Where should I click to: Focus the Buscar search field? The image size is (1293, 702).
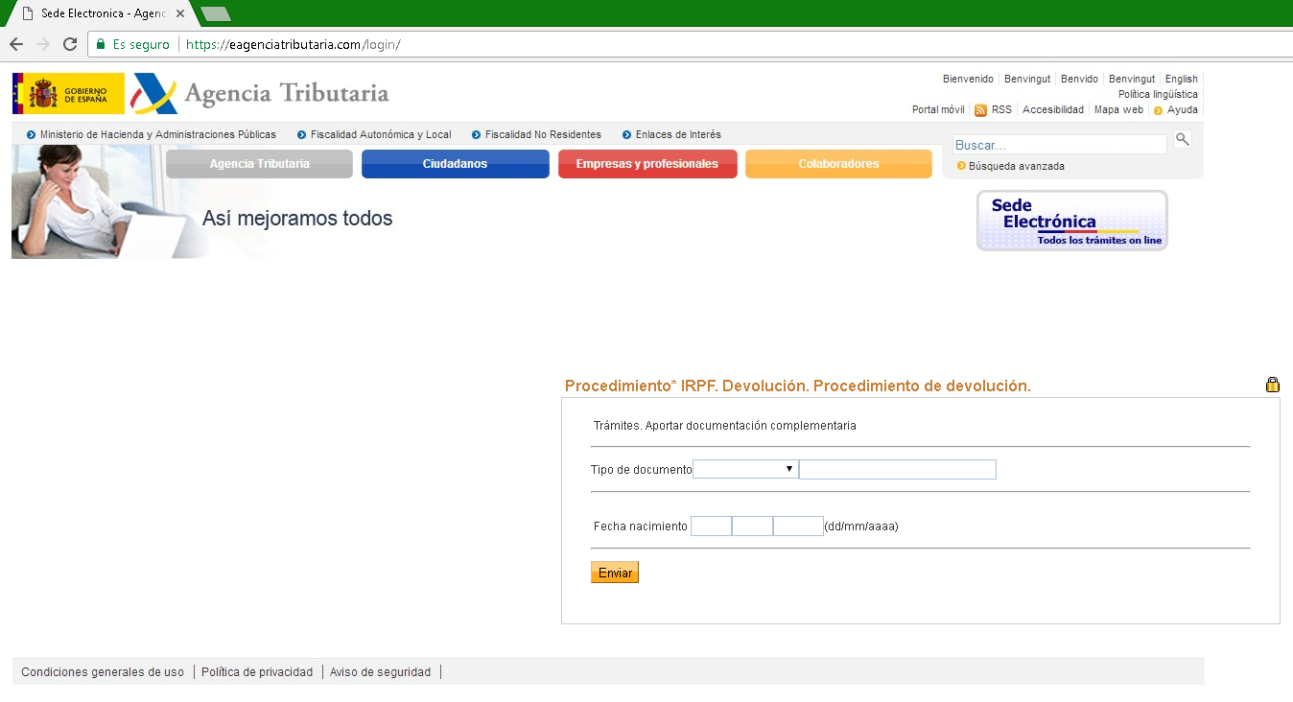[x=1060, y=145]
